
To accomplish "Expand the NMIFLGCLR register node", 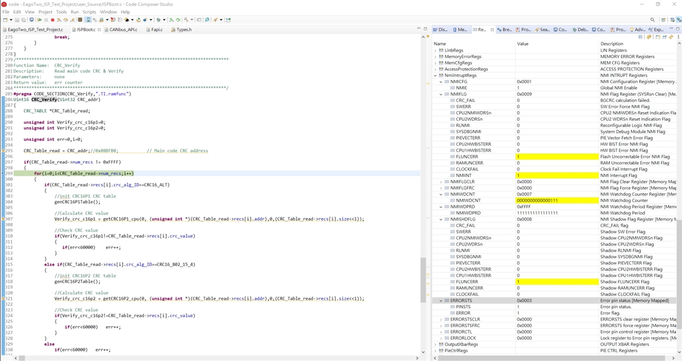I will pos(441,182).
